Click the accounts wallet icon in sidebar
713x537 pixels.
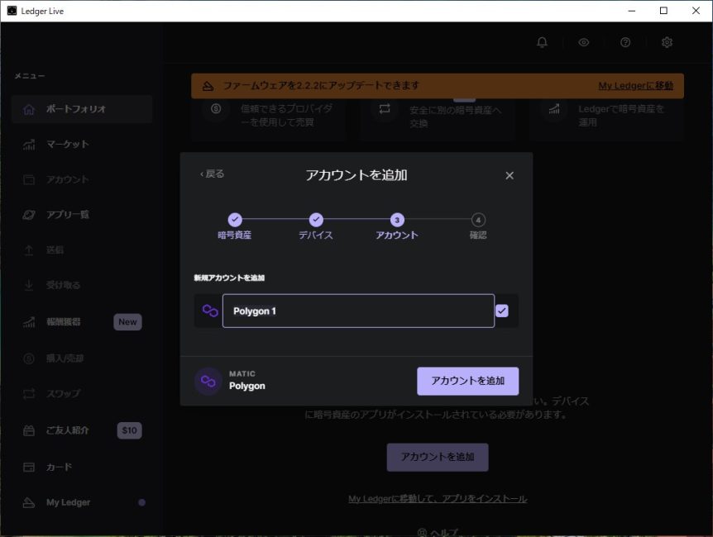tap(29, 179)
